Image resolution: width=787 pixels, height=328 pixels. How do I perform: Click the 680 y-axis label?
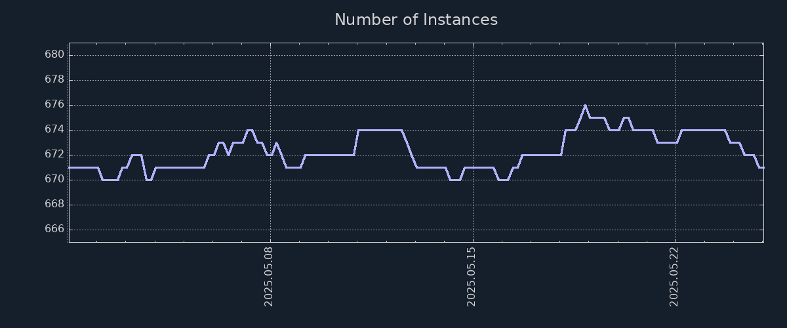pyautogui.click(x=54, y=54)
